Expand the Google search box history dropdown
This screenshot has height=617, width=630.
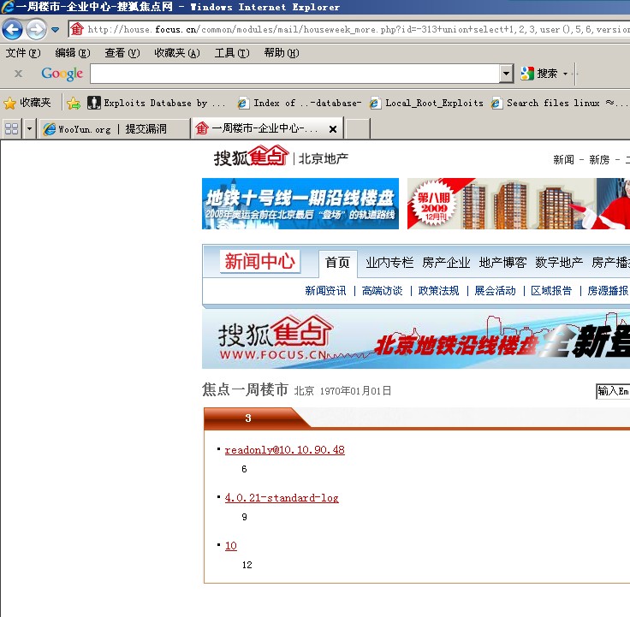pyautogui.click(x=506, y=74)
